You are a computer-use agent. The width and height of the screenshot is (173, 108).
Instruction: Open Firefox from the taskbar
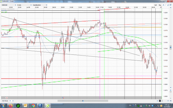(x=11, y=106)
